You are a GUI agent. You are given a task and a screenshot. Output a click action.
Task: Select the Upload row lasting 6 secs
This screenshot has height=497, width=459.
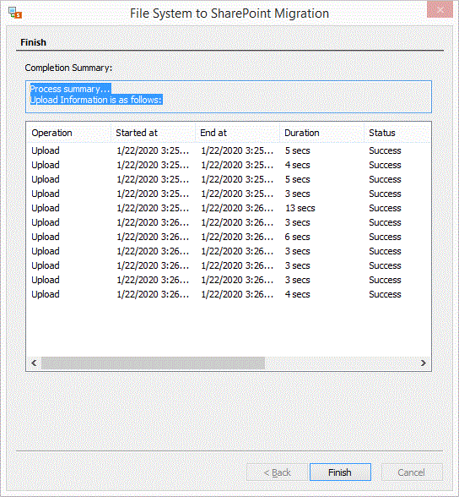229,237
